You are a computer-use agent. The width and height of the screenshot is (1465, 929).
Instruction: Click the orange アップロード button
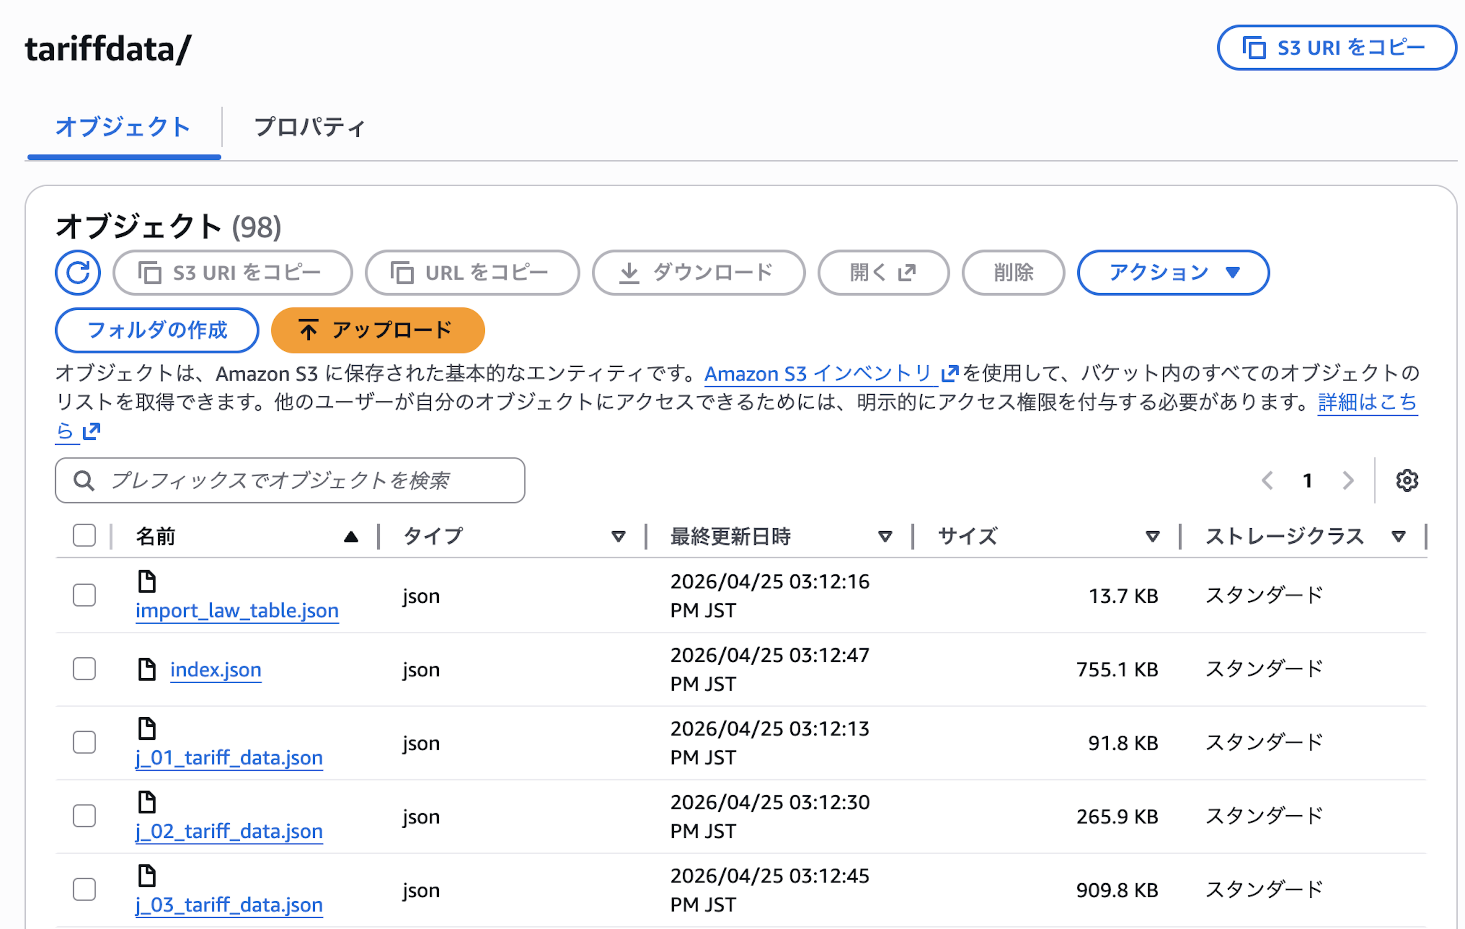click(377, 330)
